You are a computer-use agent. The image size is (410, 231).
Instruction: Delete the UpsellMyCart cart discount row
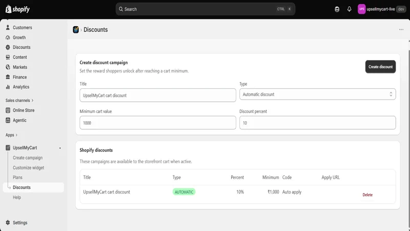[x=367, y=195]
